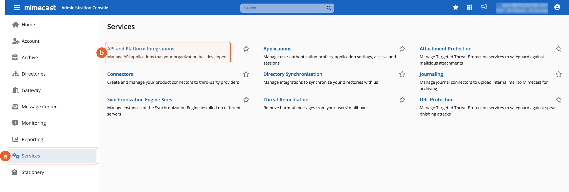Toggle favorite star for Applications
The image size is (569, 192).
(402, 49)
